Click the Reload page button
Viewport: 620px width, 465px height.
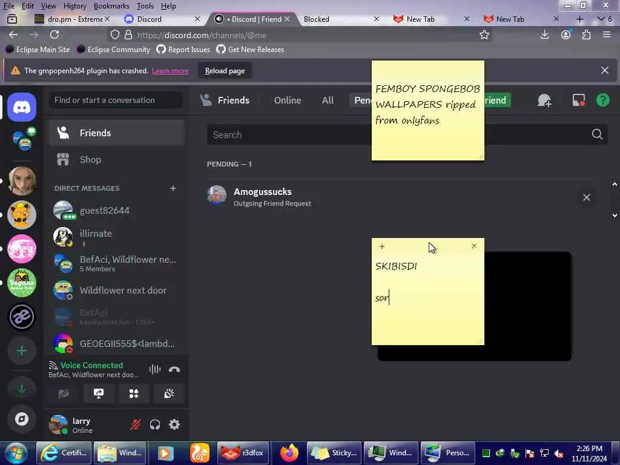(x=225, y=71)
